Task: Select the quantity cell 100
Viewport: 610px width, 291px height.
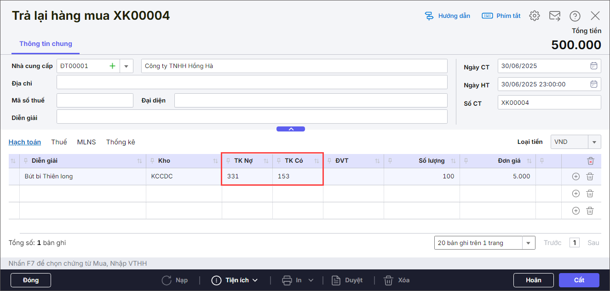Action: 422,177
